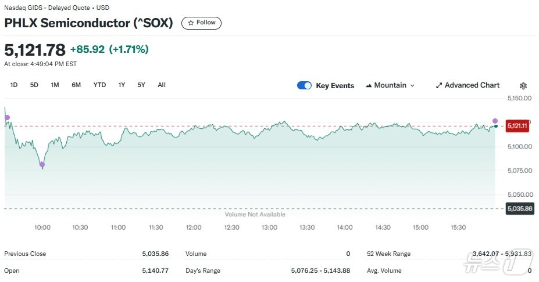
Task: Choose the 1Y time range
Action: (x=122, y=85)
